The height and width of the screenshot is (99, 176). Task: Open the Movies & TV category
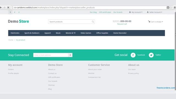pos(70,33)
